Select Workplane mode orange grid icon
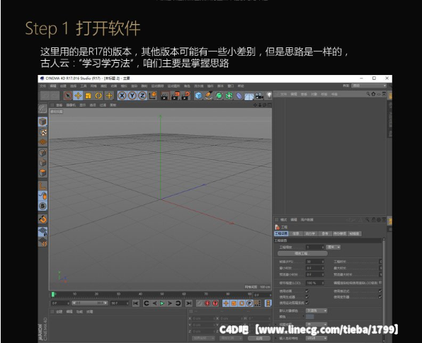422x343 pixels. tap(42, 142)
